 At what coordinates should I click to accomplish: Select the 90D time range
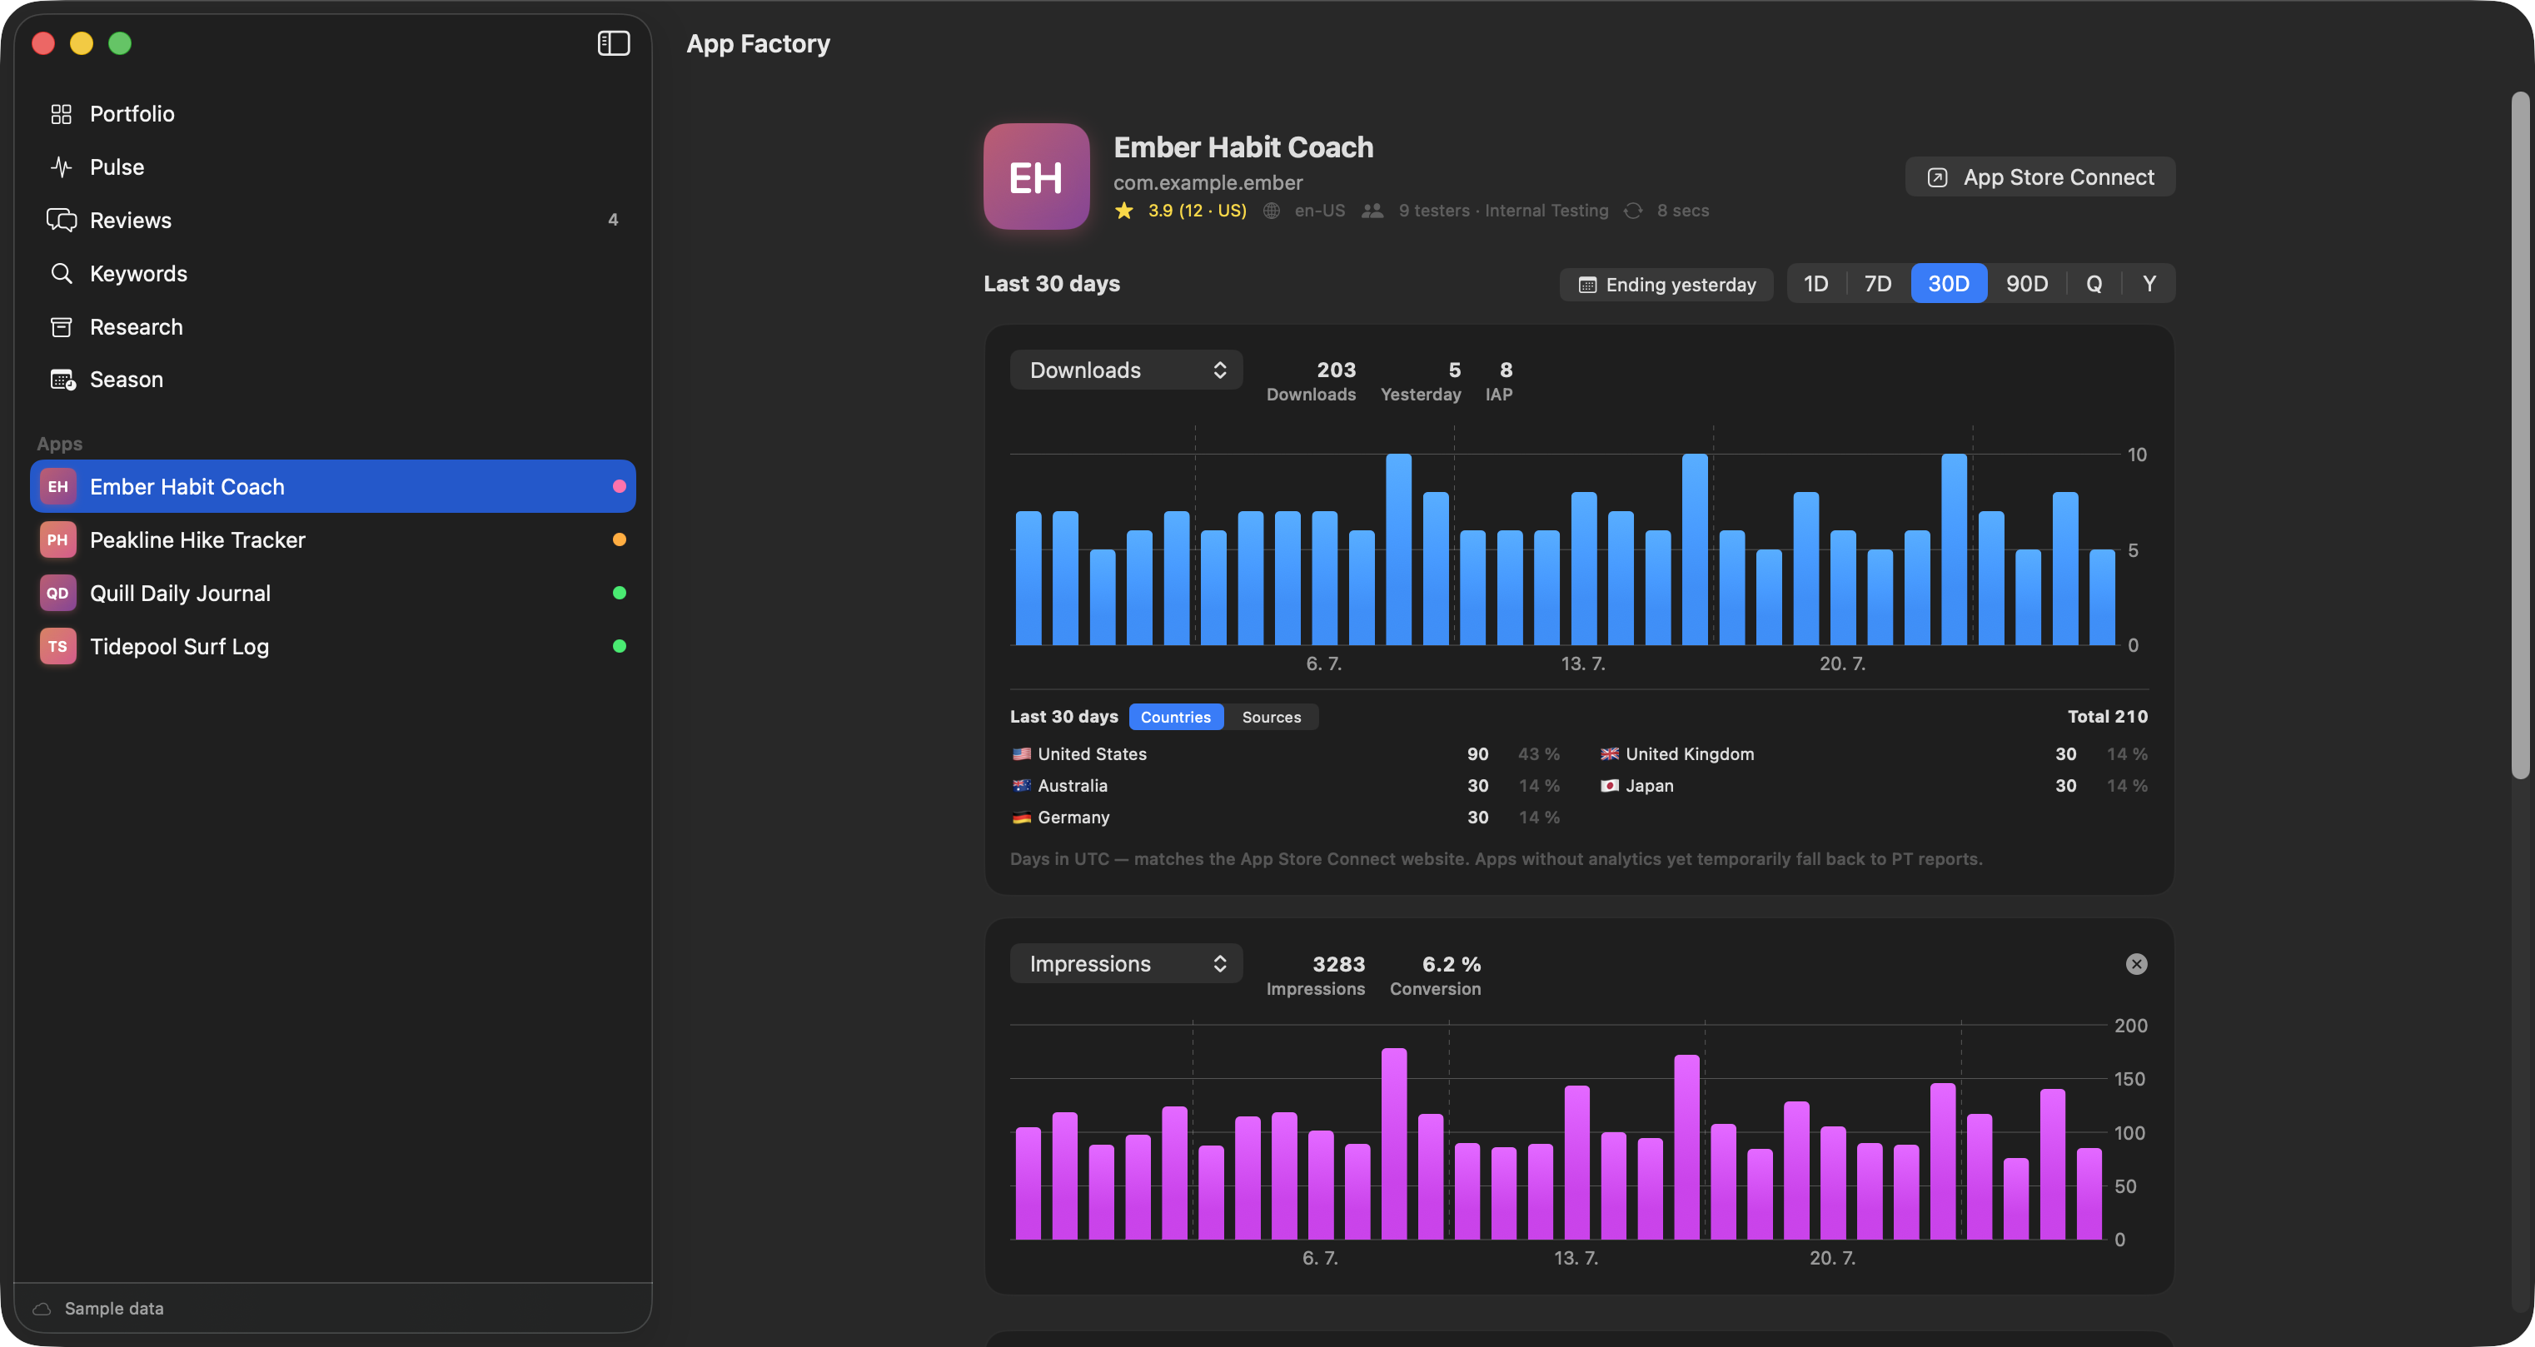2027,285
